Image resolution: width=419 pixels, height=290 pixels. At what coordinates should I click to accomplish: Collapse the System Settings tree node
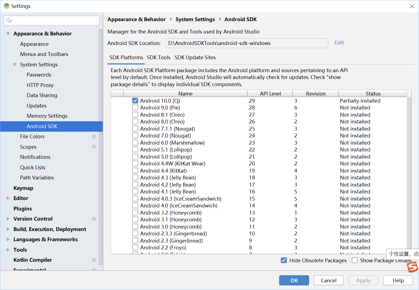[x=15, y=65]
